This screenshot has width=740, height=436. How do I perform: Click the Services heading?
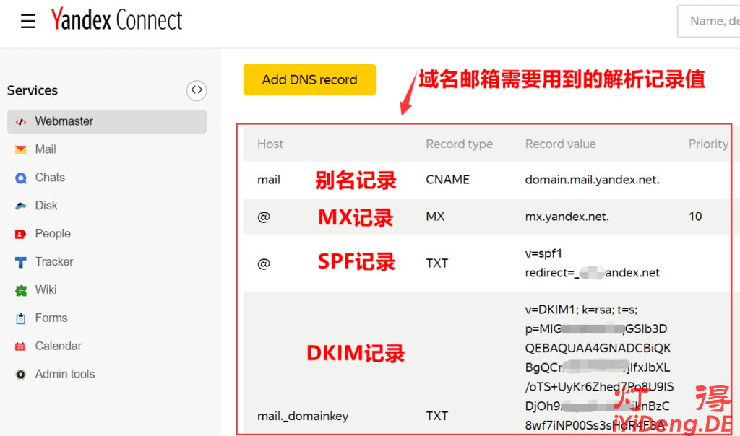[x=33, y=90]
